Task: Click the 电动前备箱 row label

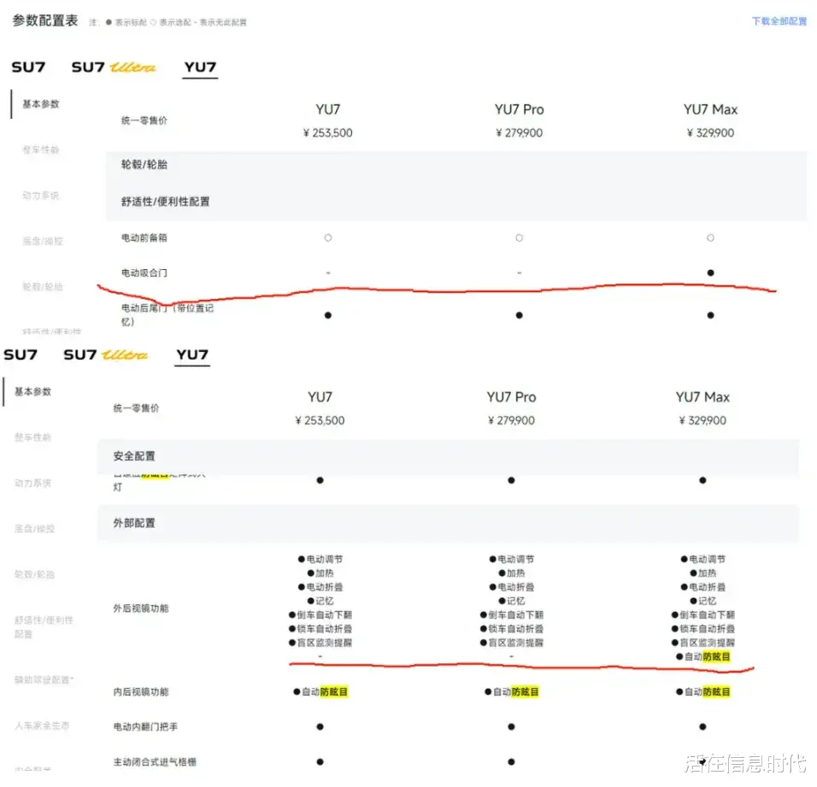Action: [x=144, y=238]
